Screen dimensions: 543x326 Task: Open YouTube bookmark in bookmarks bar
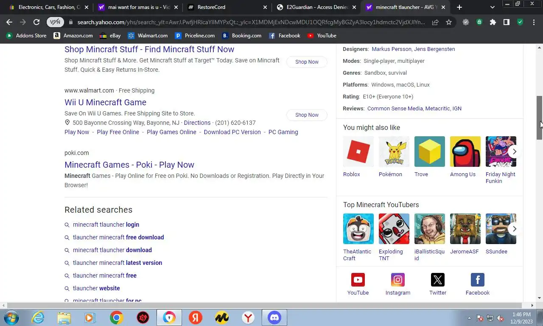pos(322,36)
